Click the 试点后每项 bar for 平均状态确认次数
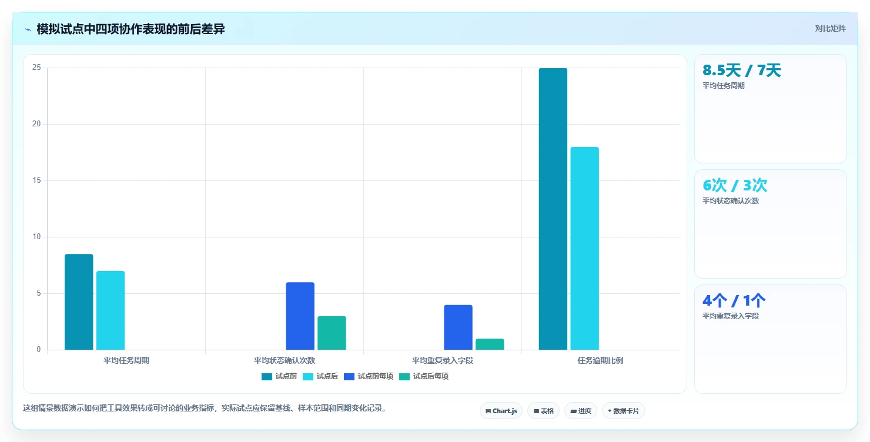This screenshot has width=870, height=442. click(x=332, y=333)
